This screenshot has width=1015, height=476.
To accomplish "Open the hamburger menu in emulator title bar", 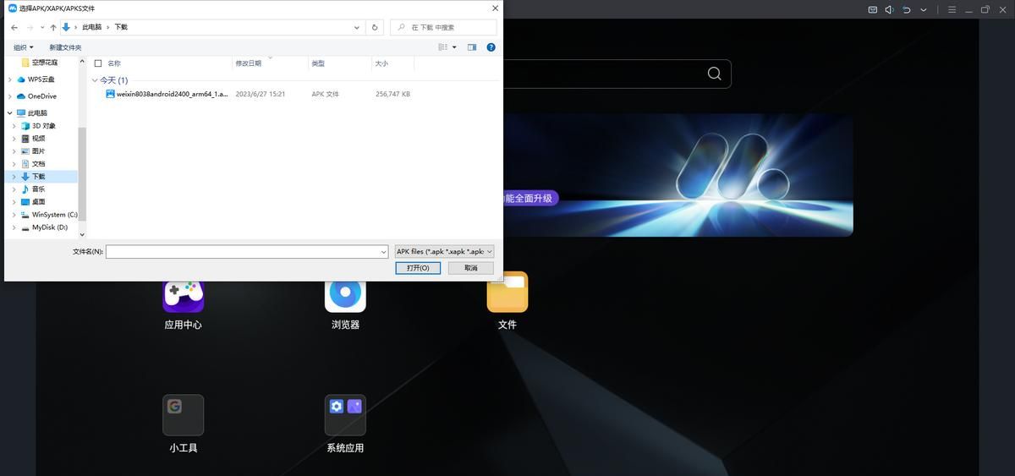I will [952, 9].
